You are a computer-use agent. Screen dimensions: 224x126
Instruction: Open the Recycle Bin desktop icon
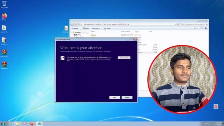point(4,4)
